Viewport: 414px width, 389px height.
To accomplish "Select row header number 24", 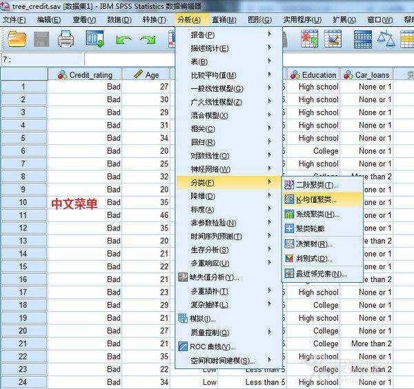I will 24,382.
